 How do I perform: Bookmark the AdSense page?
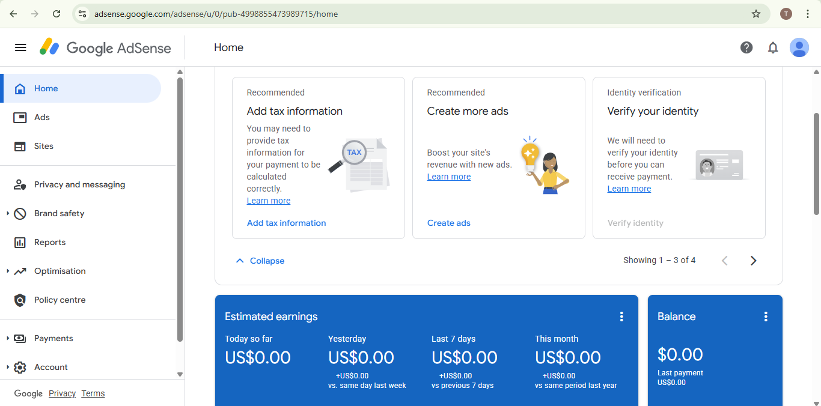tap(756, 13)
